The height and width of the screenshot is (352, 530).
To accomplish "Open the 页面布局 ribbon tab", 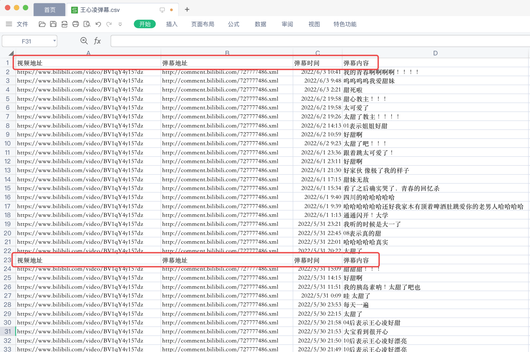I will [x=203, y=24].
